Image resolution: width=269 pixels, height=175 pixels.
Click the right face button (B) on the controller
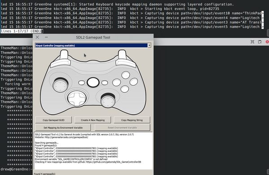point(134,82)
